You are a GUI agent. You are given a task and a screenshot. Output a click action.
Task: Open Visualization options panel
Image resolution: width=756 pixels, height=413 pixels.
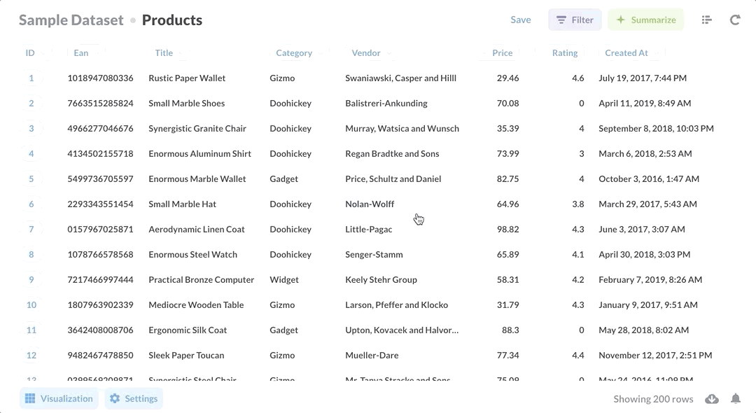[59, 399]
